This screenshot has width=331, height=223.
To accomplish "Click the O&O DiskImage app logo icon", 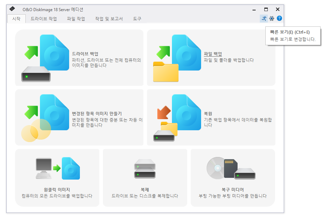I will coord(12,9).
